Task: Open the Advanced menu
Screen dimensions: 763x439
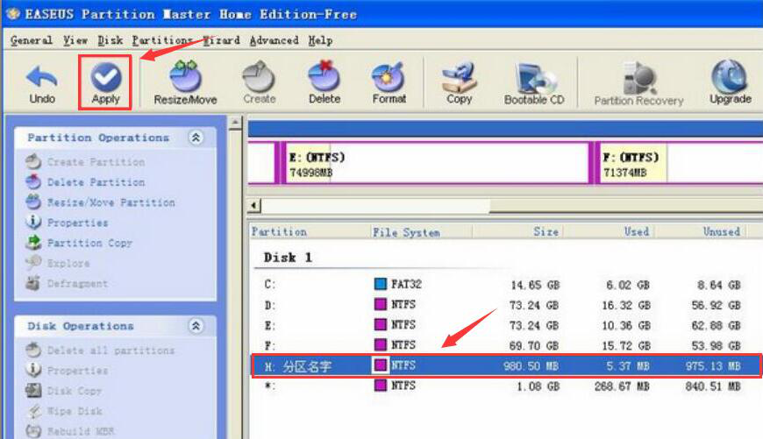Action: click(x=274, y=40)
